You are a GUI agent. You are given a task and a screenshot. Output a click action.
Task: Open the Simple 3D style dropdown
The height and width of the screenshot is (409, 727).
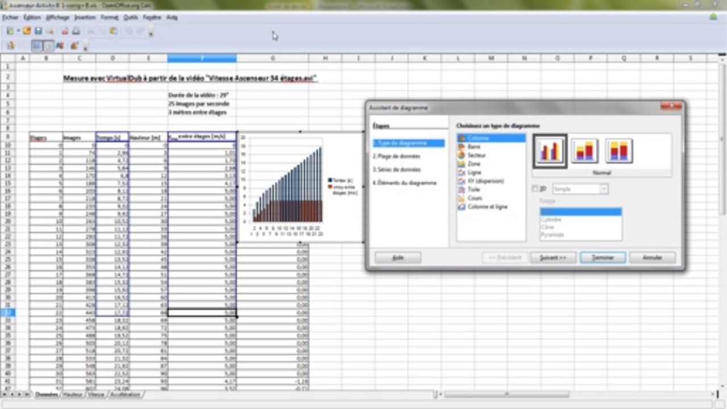click(x=580, y=189)
